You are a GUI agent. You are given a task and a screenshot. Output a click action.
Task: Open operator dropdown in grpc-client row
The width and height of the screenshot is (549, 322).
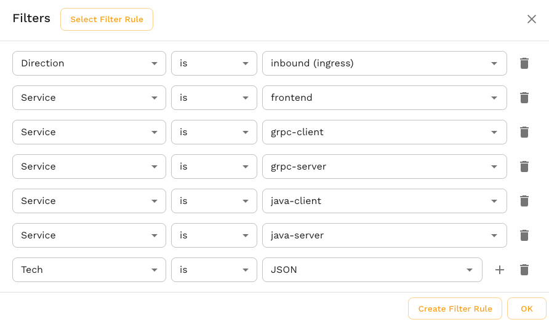pos(214,132)
